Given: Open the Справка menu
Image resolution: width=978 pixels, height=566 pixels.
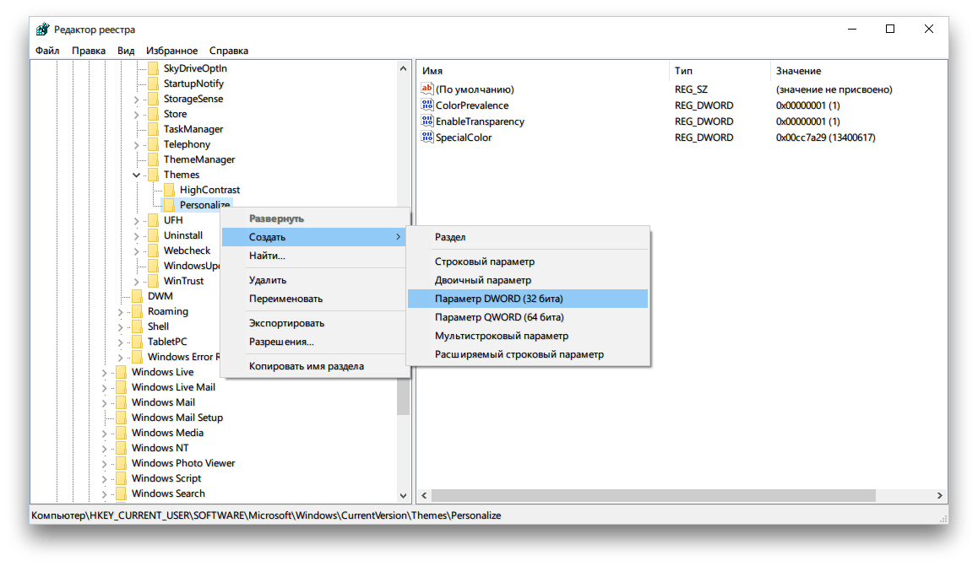Looking at the screenshot, I should (x=229, y=51).
